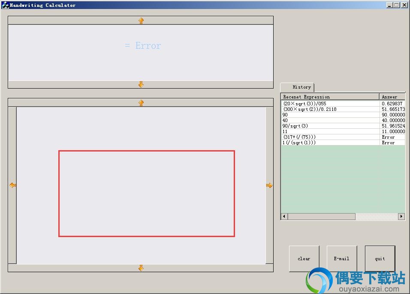Select history row (317+(/(75)))
This screenshot has width=410, height=294.
click(343, 137)
